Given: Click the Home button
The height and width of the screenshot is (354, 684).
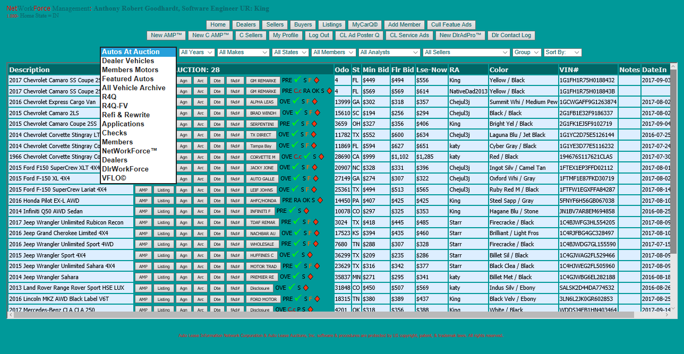Looking at the screenshot, I should 218,25.
